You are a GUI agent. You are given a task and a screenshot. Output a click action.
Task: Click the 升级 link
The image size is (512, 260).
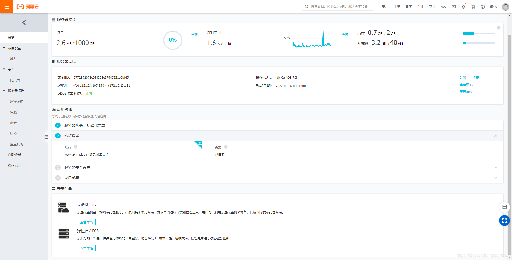[463, 78]
